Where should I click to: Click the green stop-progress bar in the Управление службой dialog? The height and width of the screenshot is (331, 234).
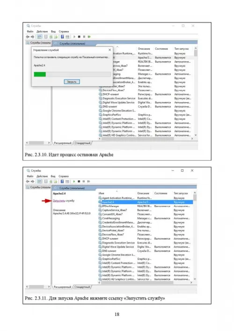40,74
